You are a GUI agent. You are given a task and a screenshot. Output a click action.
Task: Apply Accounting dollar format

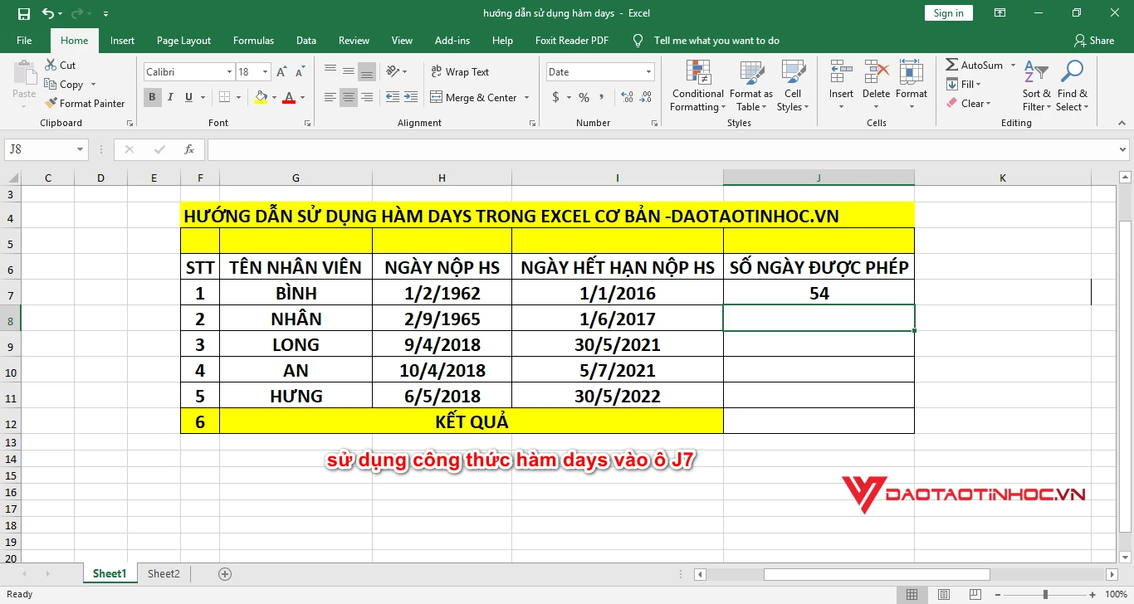pos(555,97)
